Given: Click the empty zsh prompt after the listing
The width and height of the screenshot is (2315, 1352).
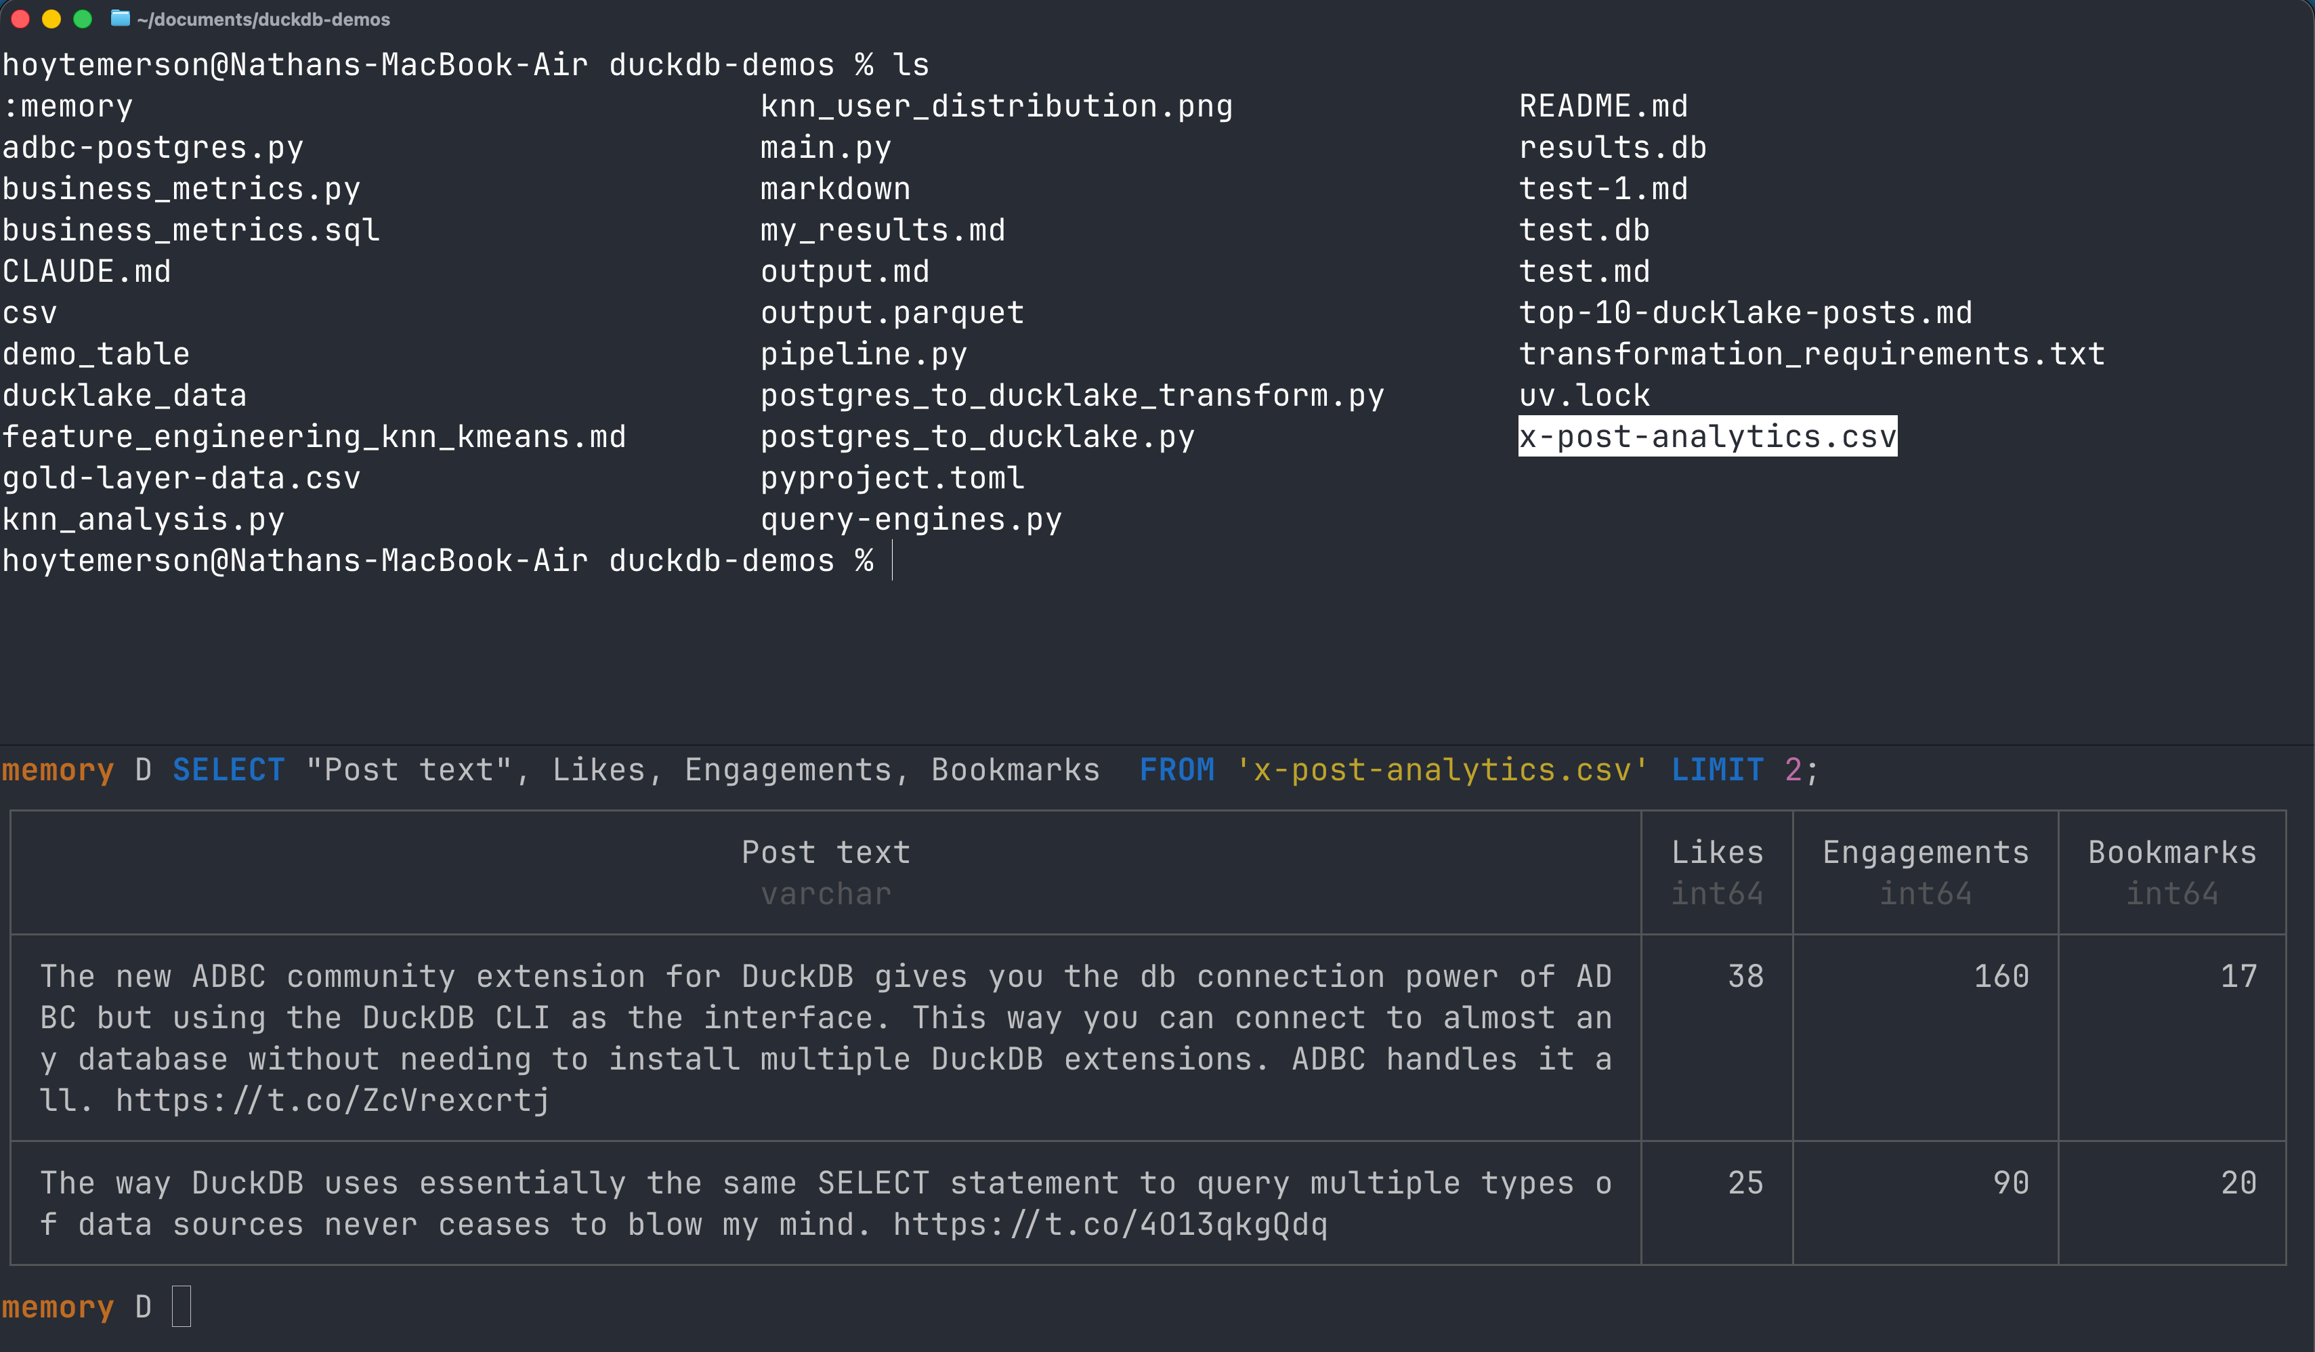Looking at the screenshot, I should (892, 560).
